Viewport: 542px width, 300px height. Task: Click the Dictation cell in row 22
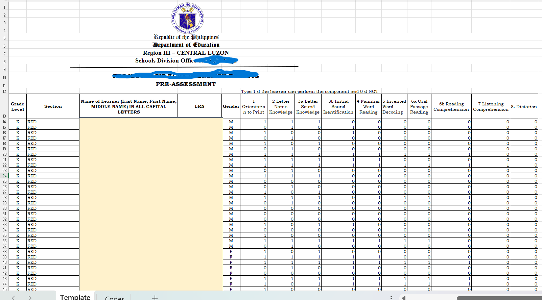coord(524,165)
